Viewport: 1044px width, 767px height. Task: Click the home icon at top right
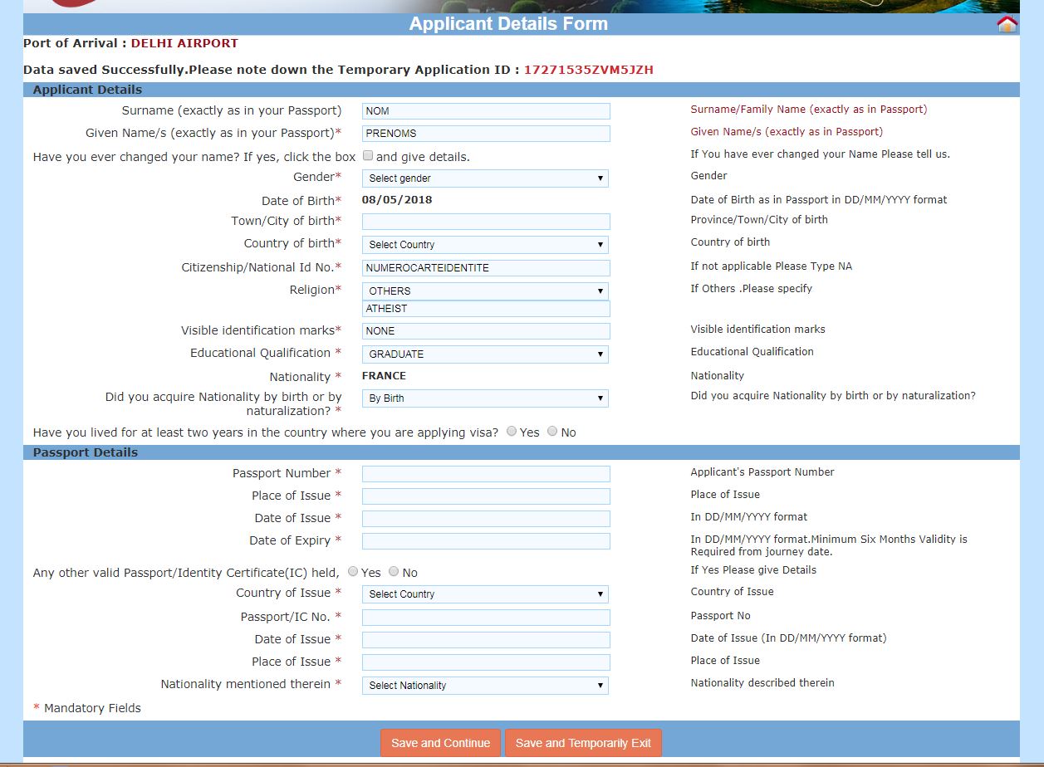pyautogui.click(x=1007, y=24)
